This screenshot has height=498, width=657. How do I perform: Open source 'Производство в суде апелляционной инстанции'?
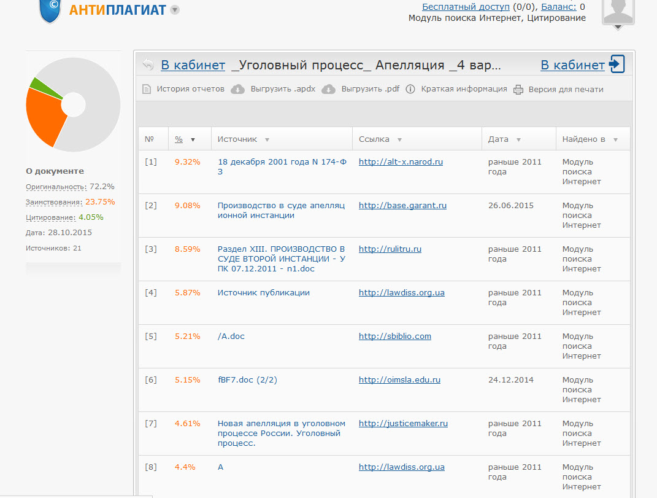[x=281, y=210]
